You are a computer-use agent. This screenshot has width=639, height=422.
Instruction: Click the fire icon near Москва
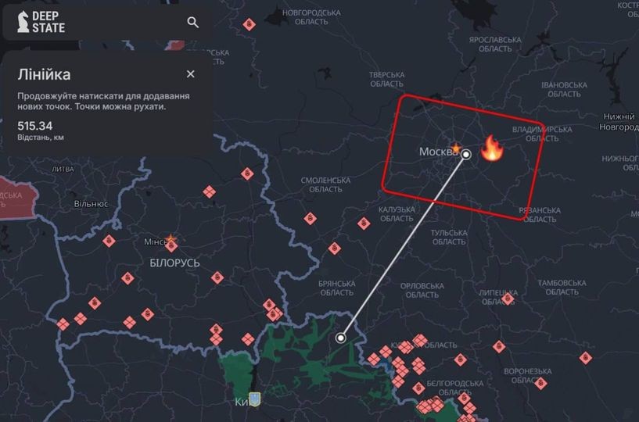(492, 148)
